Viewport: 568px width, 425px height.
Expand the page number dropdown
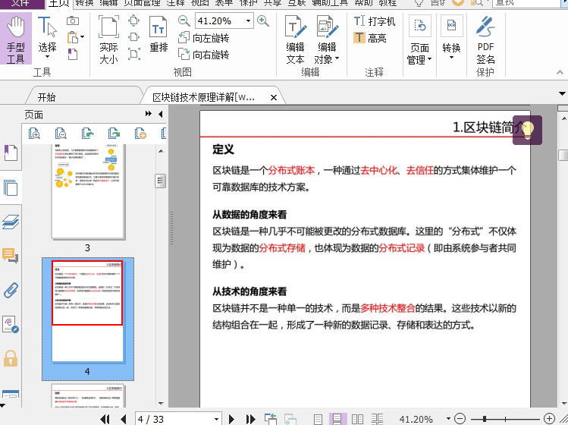(x=216, y=419)
